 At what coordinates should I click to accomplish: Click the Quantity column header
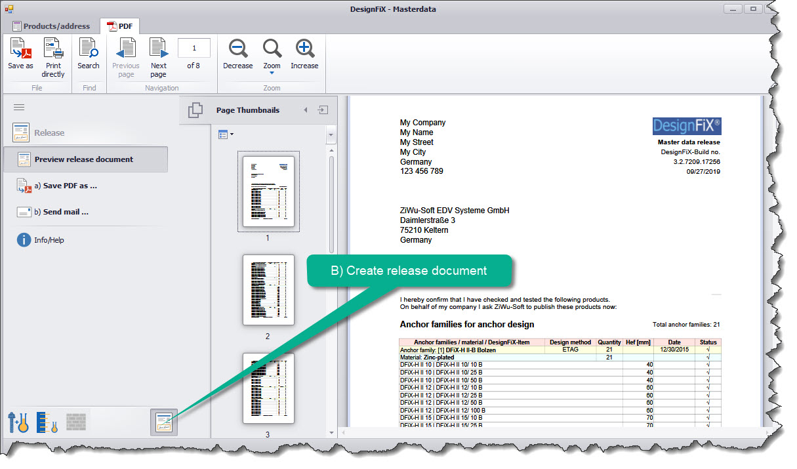click(x=609, y=342)
